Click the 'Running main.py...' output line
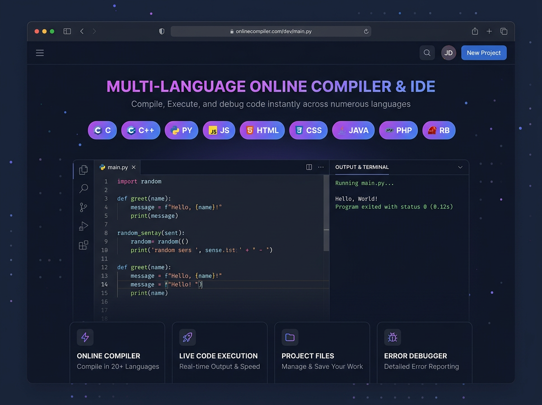Screen dimensions: 542x405 tap(364, 183)
